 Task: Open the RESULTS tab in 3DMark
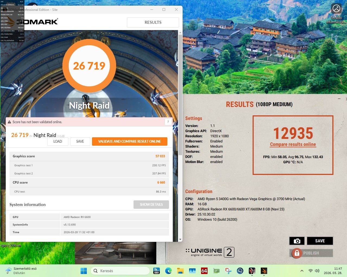pos(153,22)
